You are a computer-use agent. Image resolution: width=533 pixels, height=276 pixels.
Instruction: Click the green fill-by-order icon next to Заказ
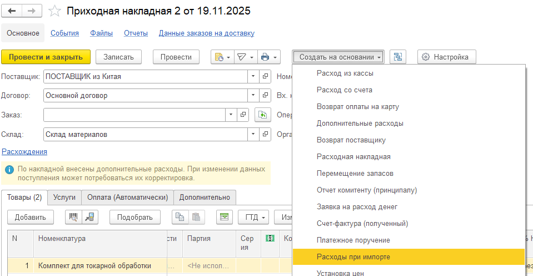point(262,115)
